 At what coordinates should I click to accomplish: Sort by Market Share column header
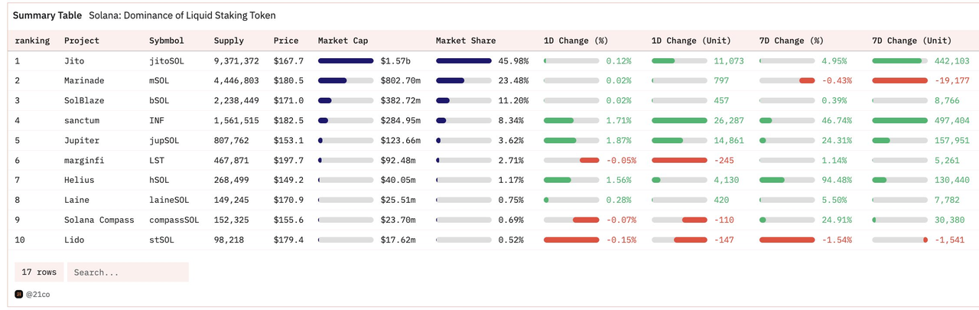coord(465,41)
